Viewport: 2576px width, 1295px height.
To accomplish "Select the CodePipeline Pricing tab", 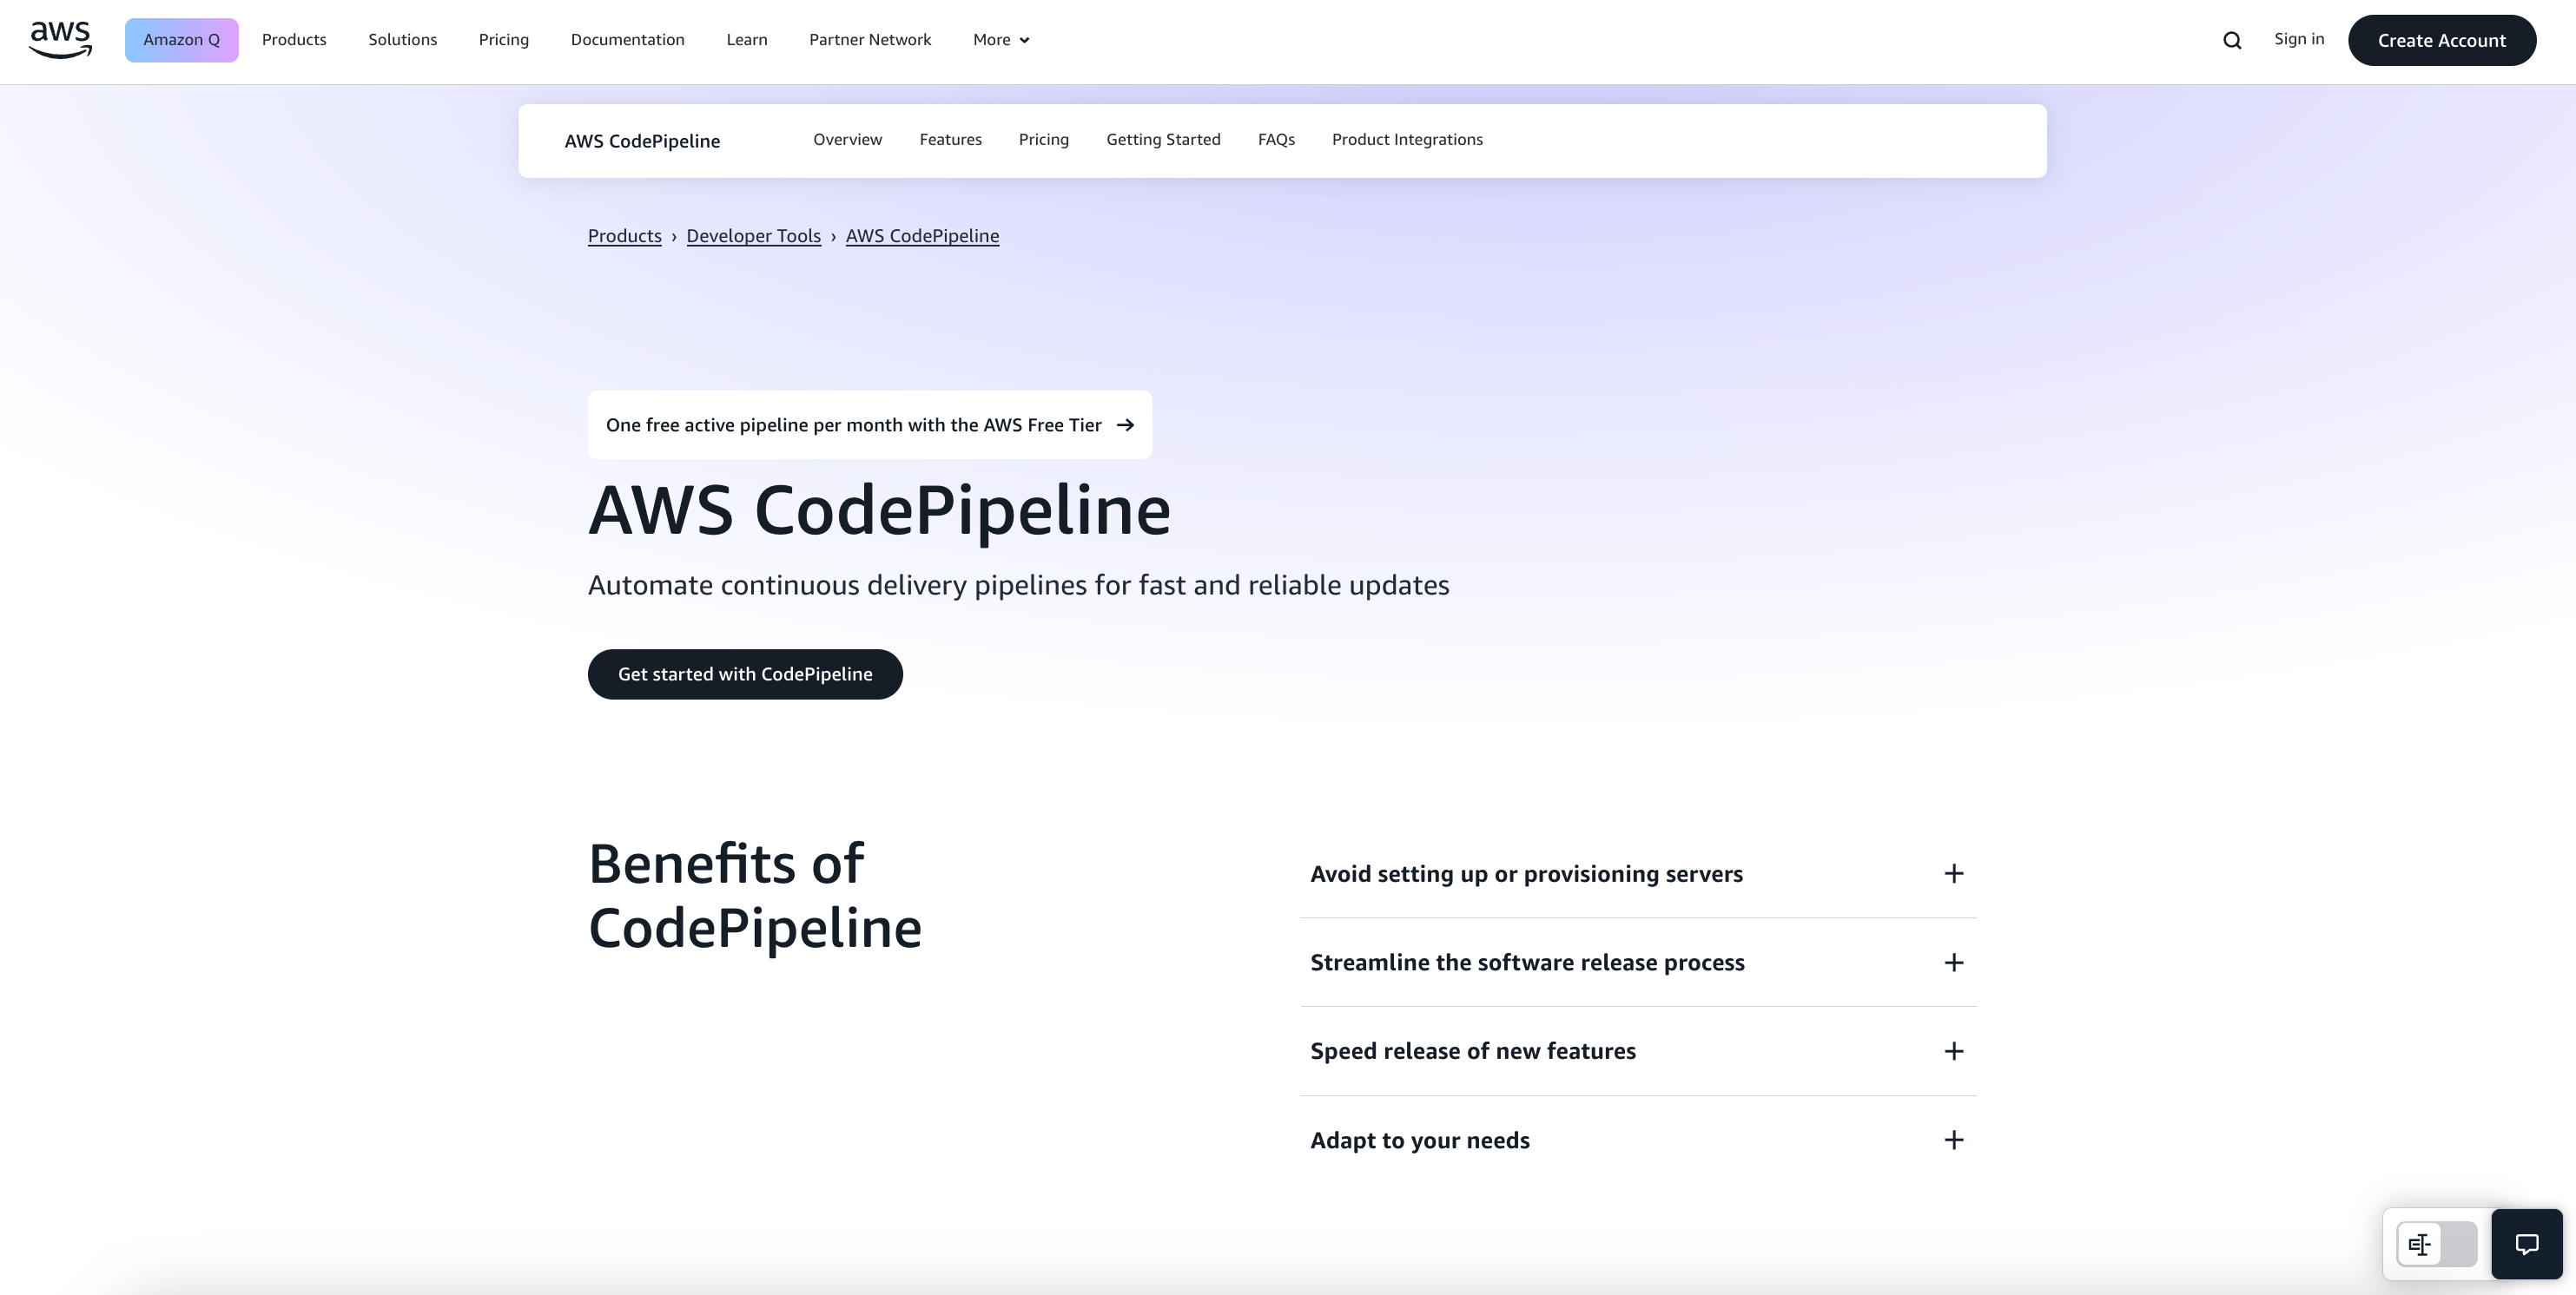I will coord(1043,140).
